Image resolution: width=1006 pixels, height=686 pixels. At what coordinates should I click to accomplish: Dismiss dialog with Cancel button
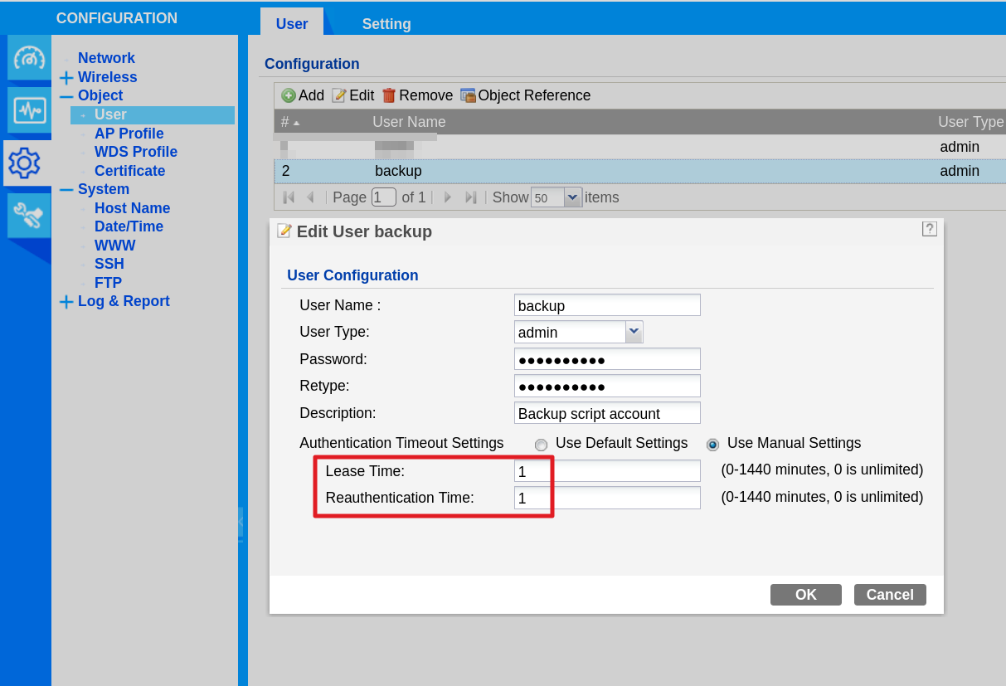pyautogui.click(x=890, y=595)
